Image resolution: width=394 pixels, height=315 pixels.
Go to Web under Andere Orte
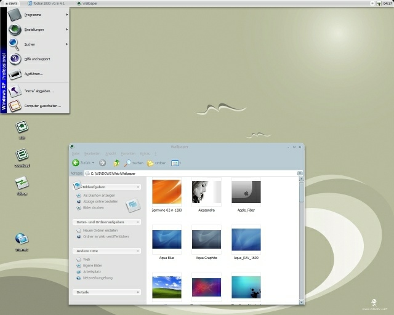86,259
